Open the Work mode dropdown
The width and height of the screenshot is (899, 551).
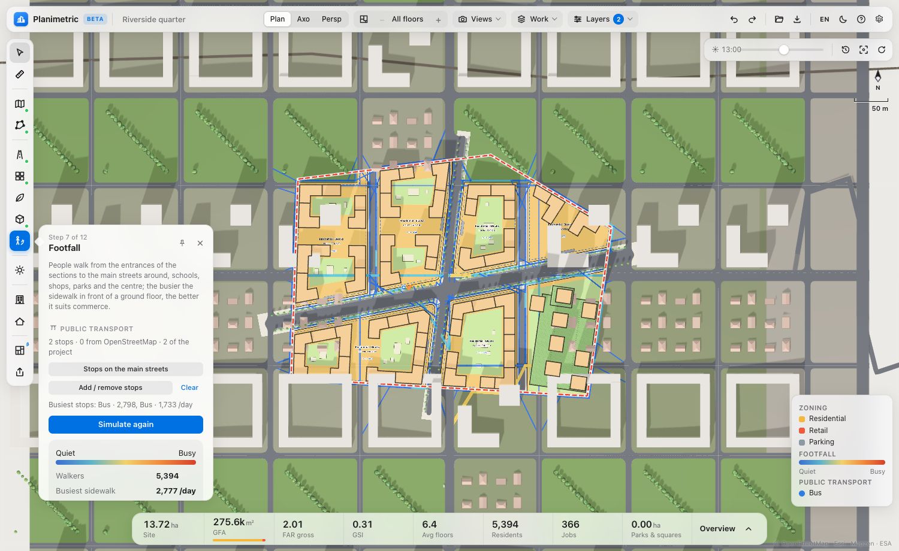click(537, 19)
